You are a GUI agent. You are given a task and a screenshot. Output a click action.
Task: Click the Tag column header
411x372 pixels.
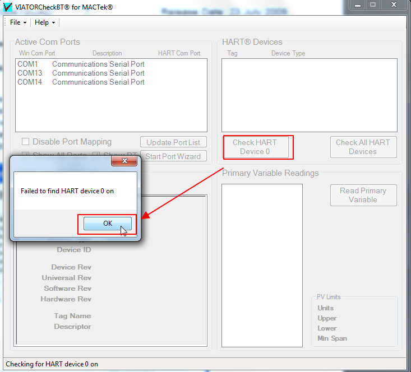coord(232,53)
